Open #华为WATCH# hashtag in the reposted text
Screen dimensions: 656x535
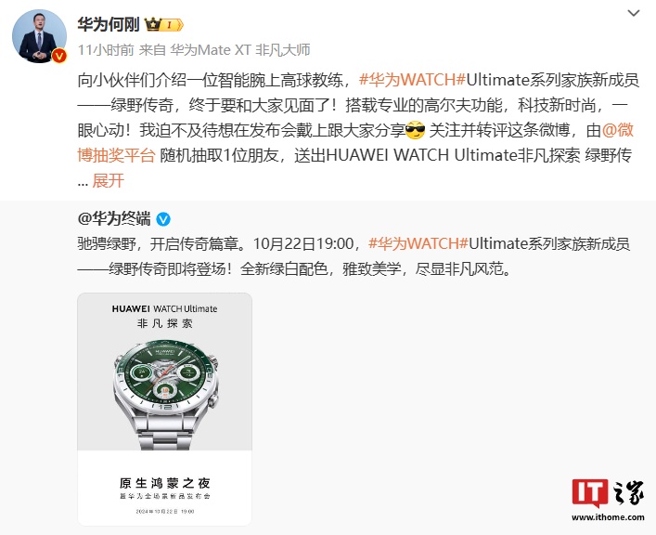tap(418, 243)
